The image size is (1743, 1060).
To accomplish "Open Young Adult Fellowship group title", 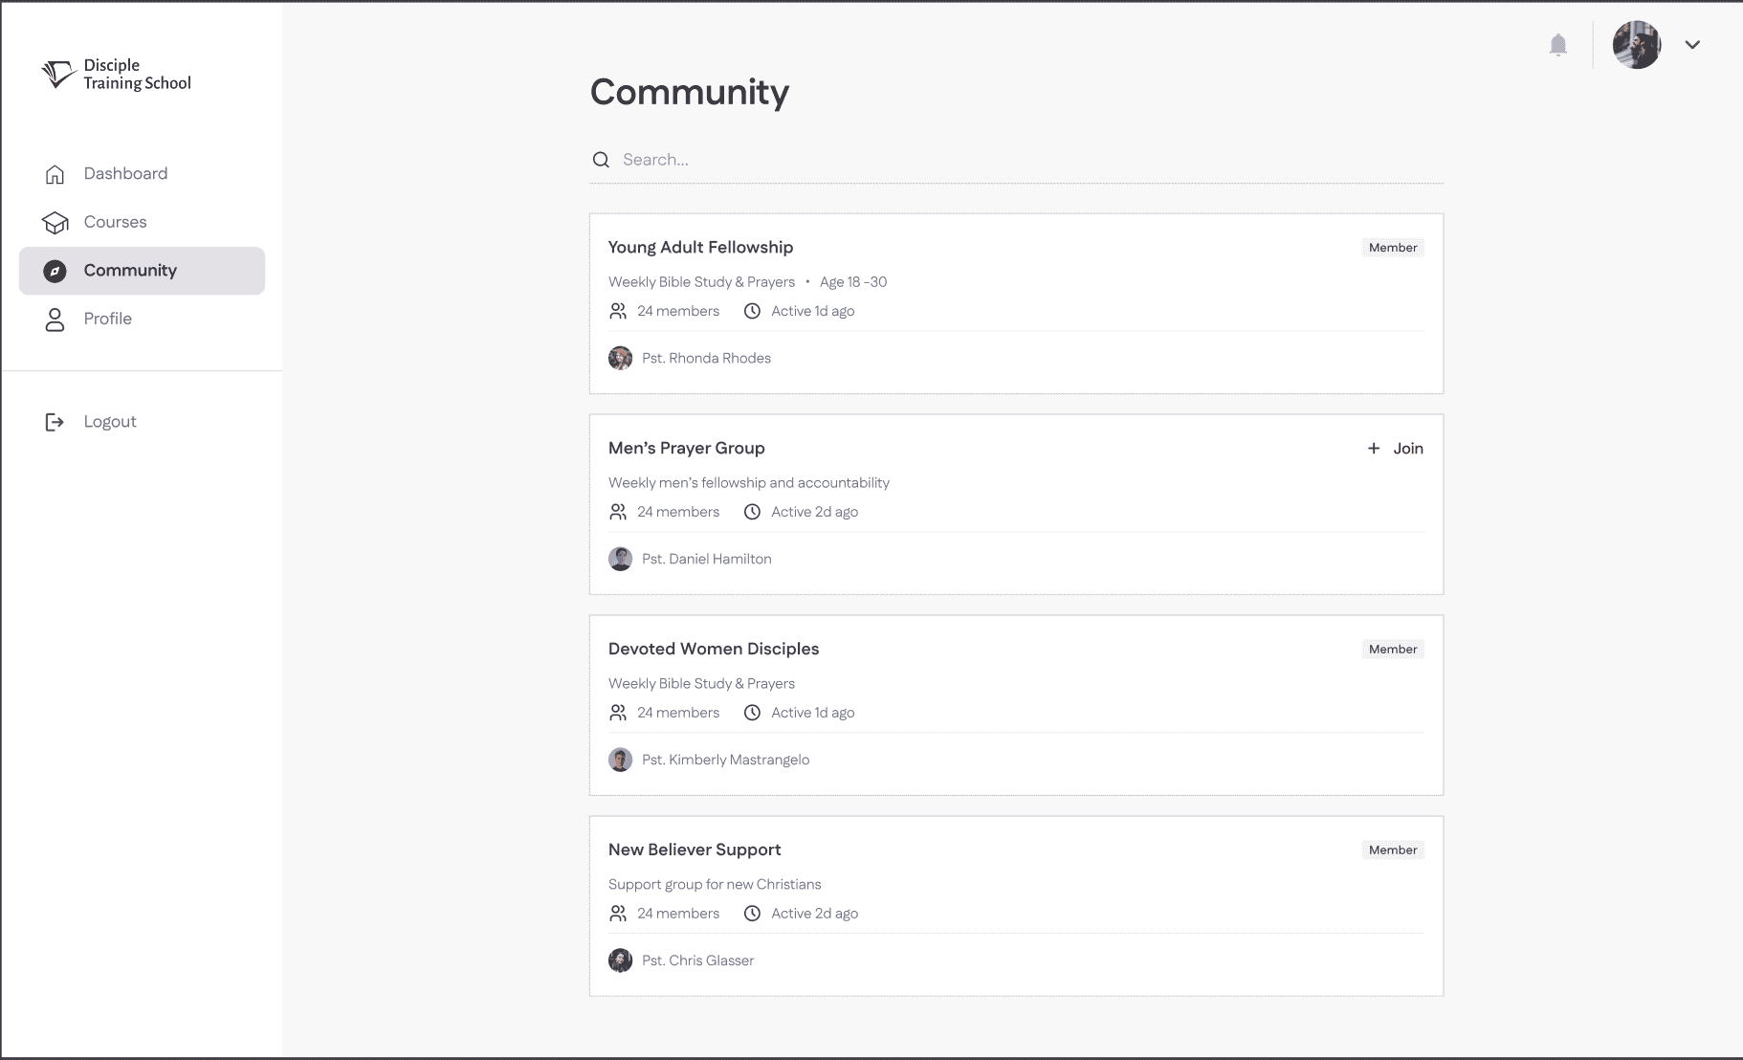I will [x=700, y=248].
